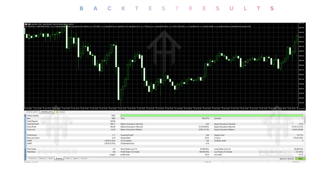Image resolution: width=330 pixels, height=185 pixels.
Task: Click Profit Factor value 7.11
Action: point(114,135)
